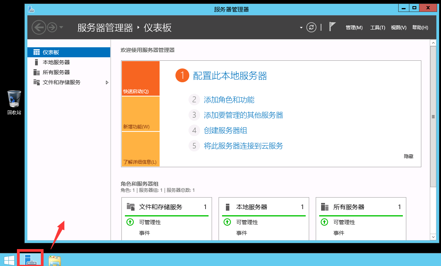Viewport: 441px width, 266px height.
Task: Click the 添加角色和功能 link
Action: 229,100
